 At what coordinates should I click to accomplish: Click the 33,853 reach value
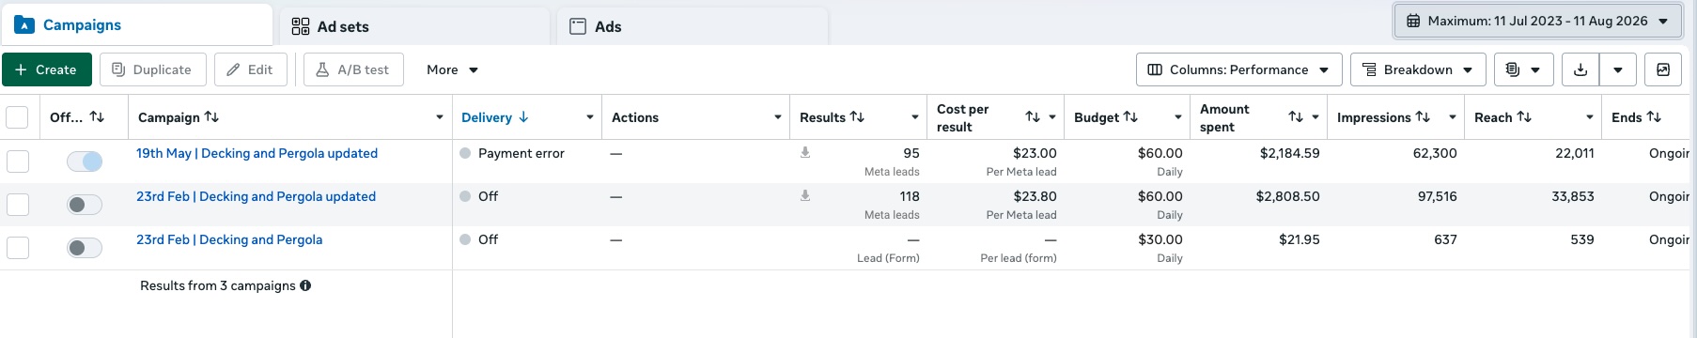1573,196
